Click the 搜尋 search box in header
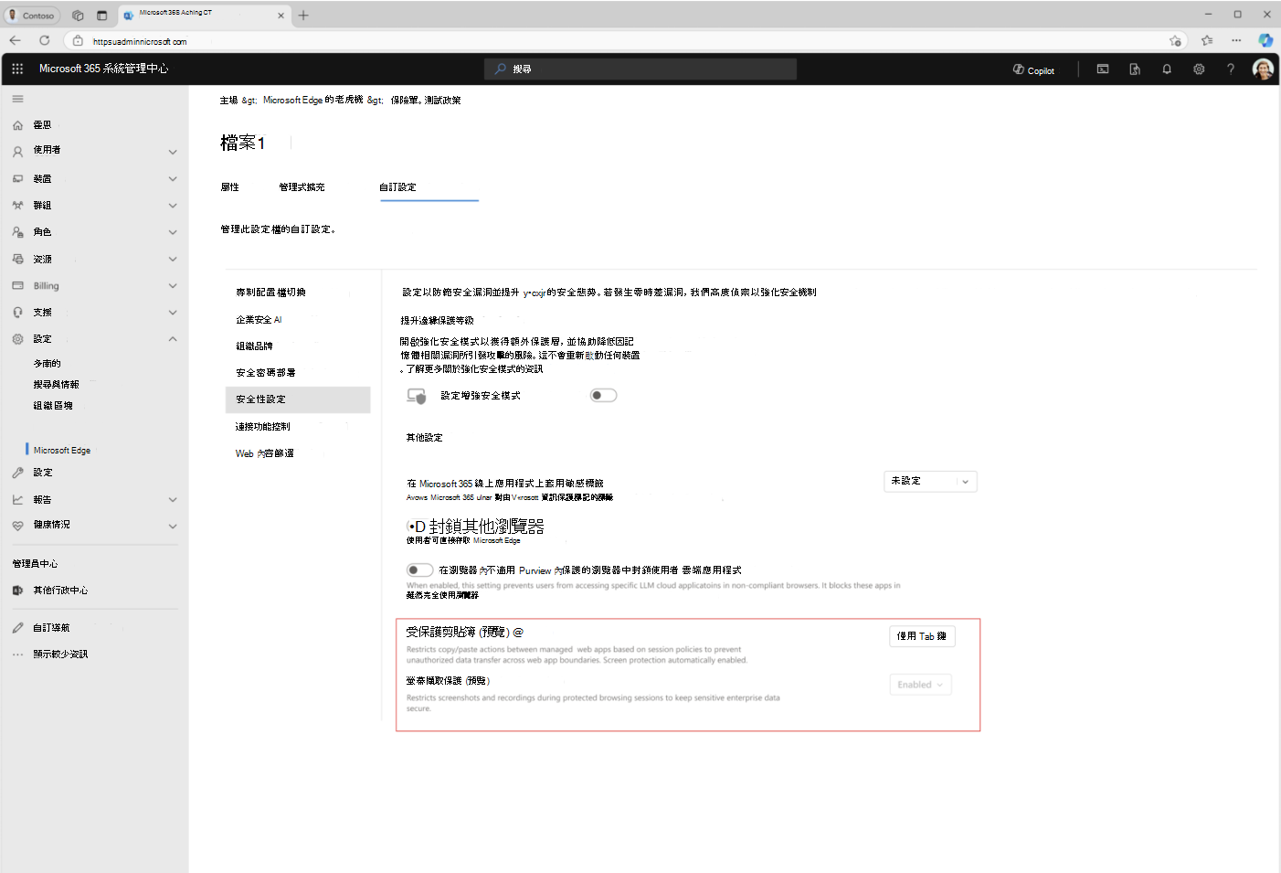Viewport: 1281px width, 873px height. 640,69
